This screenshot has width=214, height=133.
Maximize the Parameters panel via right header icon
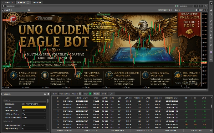(48, 94)
